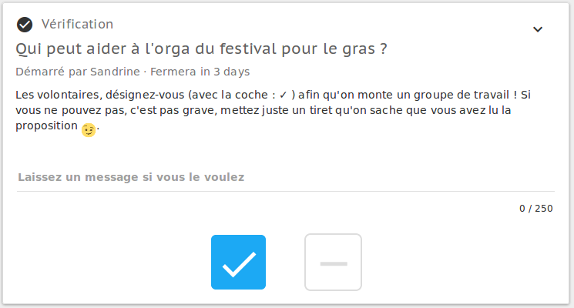Click the underline beneath message field
The height and width of the screenshot is (308, 574).
pyautogui.click(x=286, y=191)
